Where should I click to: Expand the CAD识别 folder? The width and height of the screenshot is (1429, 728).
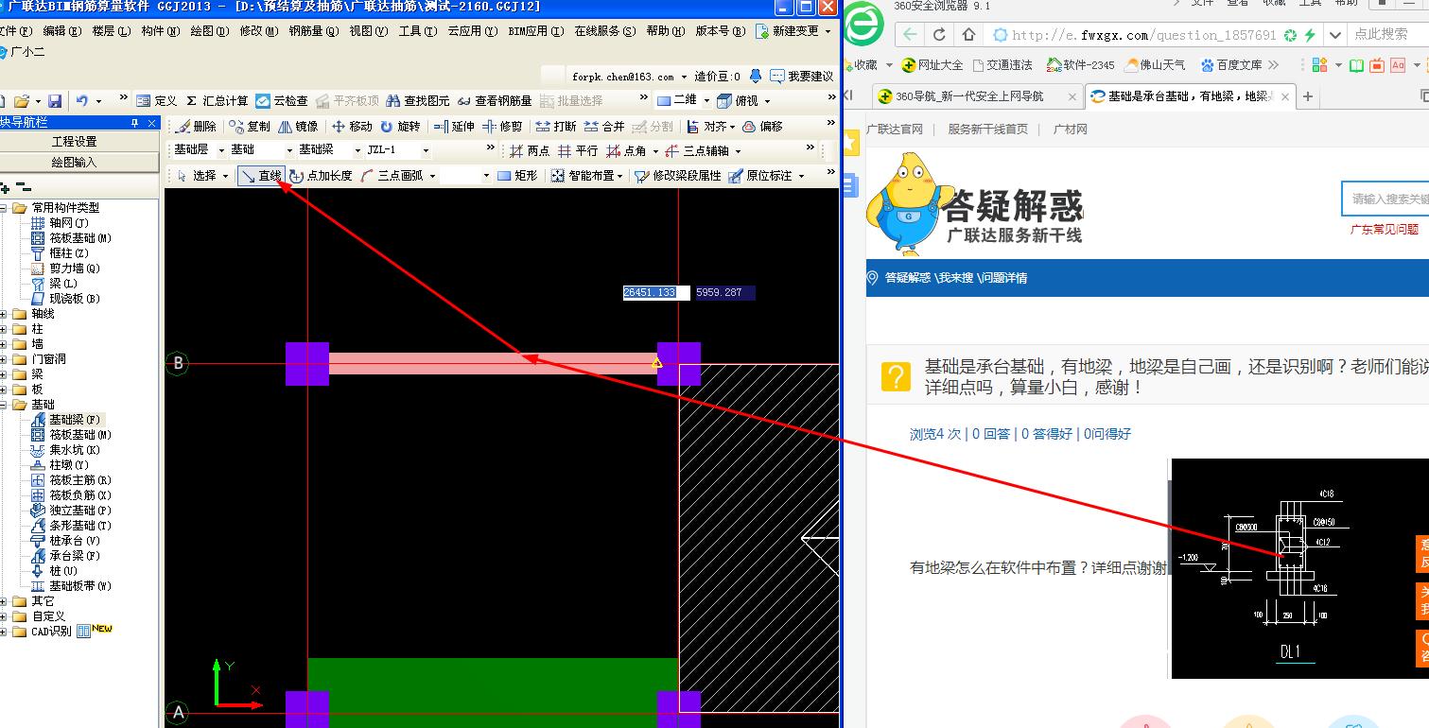pyautogui.click(x=4, y=632)
